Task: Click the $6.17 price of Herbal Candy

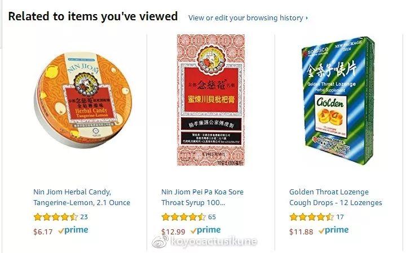Action: [43, 232]
